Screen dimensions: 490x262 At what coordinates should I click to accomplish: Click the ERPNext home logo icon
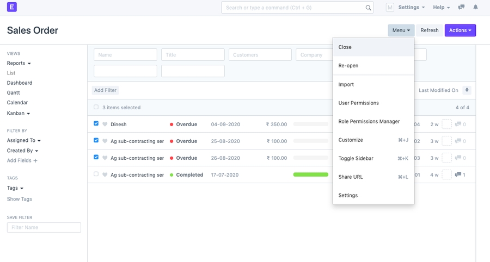[x=11, y=7]
